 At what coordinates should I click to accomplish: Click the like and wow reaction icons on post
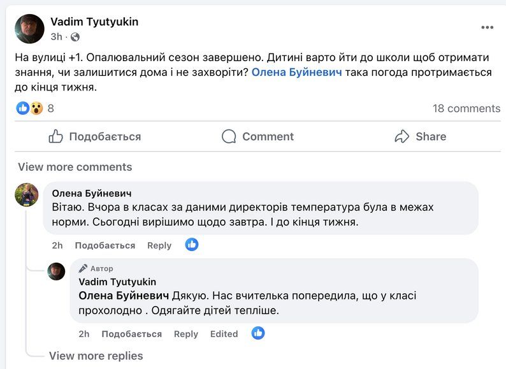[x=29, y=108]
